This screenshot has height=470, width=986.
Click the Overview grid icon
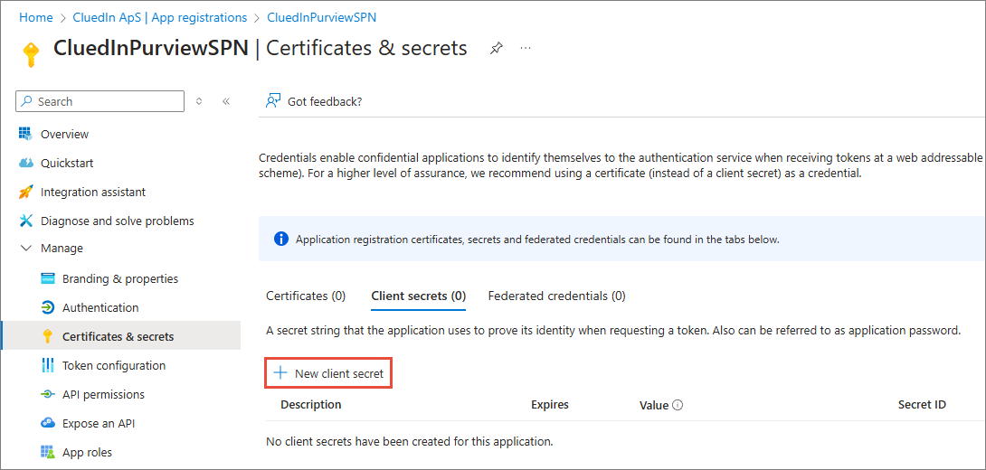pyautogui.click(x=25, y=134)
